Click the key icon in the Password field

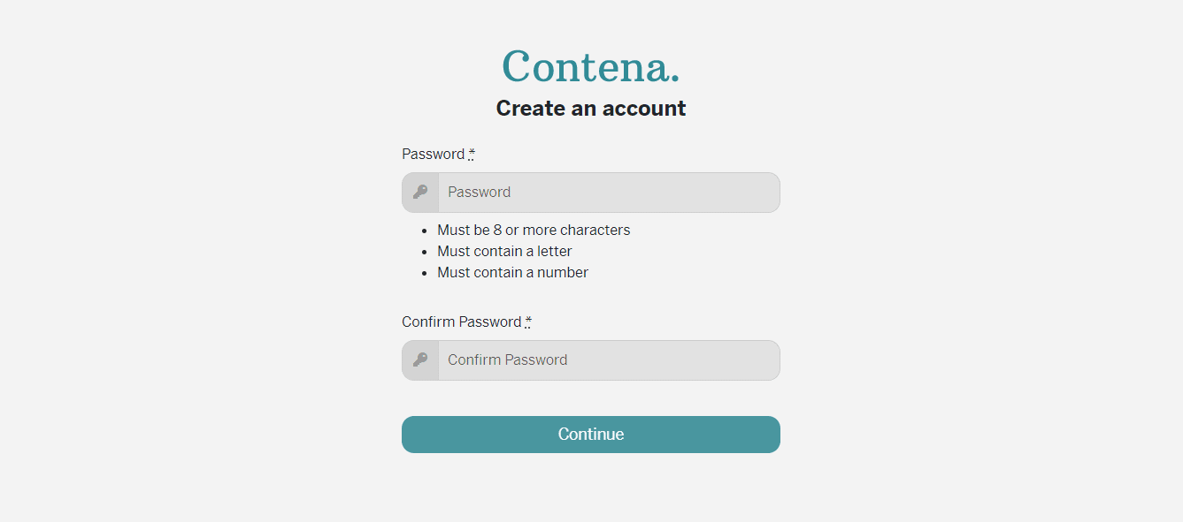click(x=420, y=192)
